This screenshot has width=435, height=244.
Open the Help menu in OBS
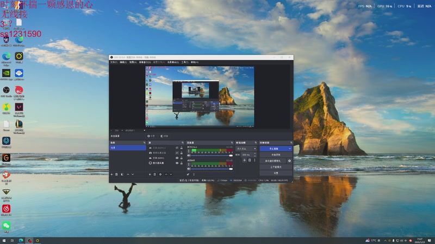[195, 62]
